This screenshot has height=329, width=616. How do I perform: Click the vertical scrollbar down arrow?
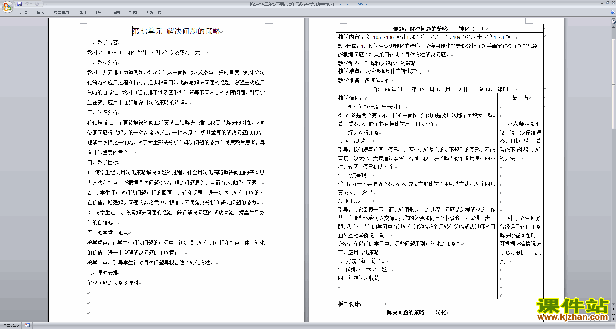(x=613, y=304)
